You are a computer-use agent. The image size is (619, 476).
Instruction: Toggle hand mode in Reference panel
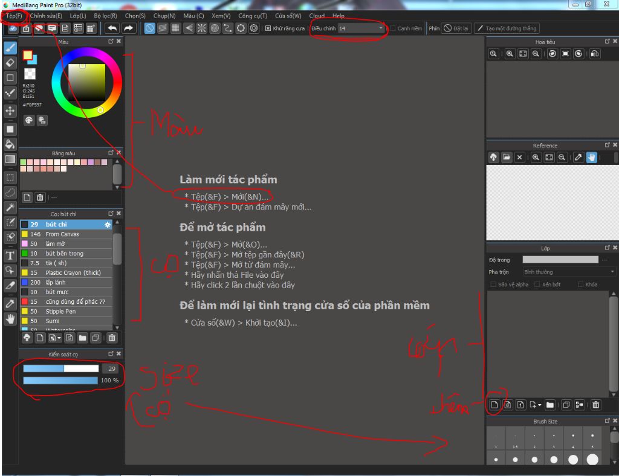pos(591,157)
